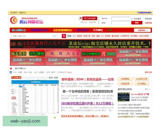Click hot search keyword 淘宝客

point(79,36)
